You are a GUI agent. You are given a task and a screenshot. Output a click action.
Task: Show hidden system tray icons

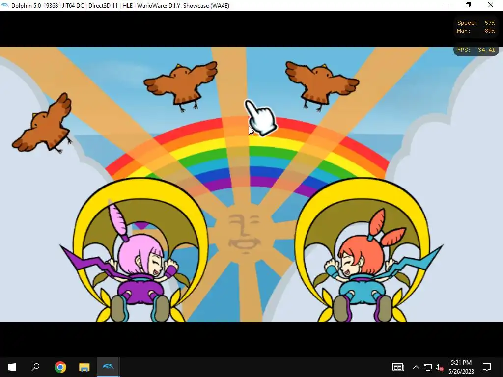click(x=416, y=367)
